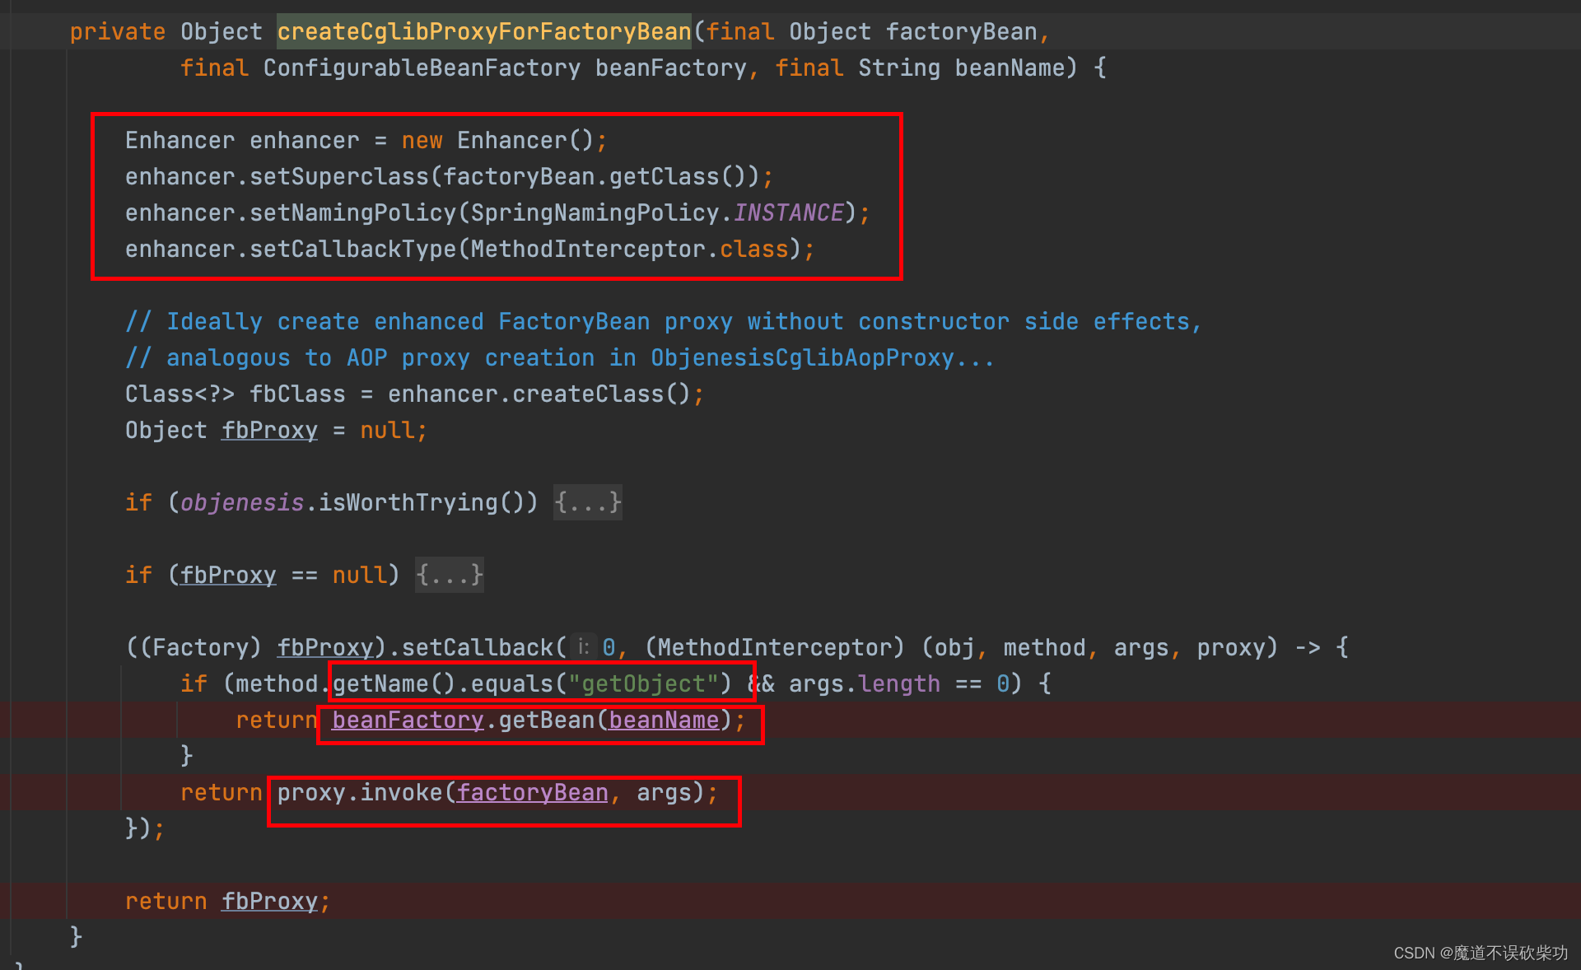
Task: Click fbProxy in final return statement
Action: click(x=269, y=902)
